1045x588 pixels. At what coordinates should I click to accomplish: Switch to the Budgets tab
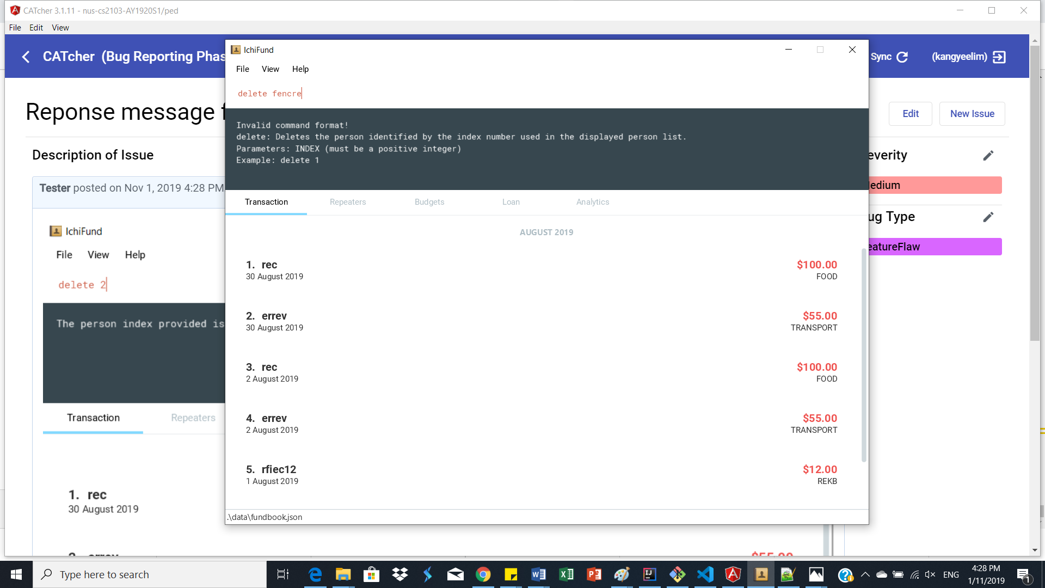(x=429, y=202)
